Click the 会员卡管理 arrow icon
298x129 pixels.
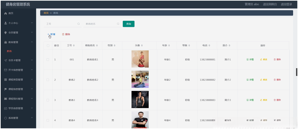point(5,60)
